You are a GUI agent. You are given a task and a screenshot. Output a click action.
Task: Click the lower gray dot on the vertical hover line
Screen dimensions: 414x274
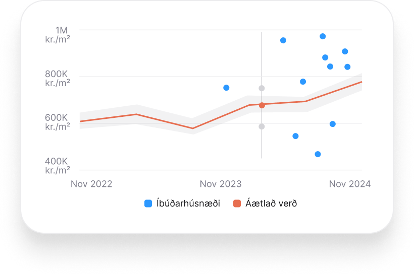(262, 126)
